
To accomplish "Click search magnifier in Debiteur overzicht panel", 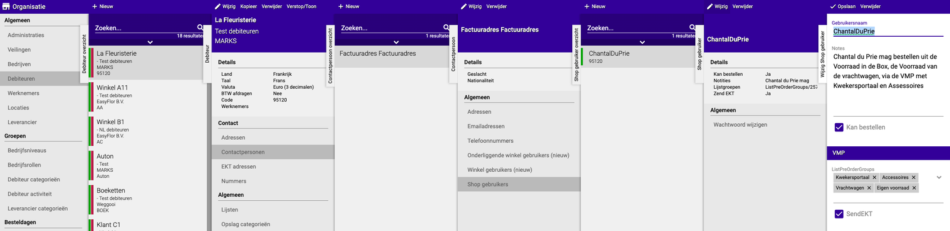I will (x=200, y=27).
